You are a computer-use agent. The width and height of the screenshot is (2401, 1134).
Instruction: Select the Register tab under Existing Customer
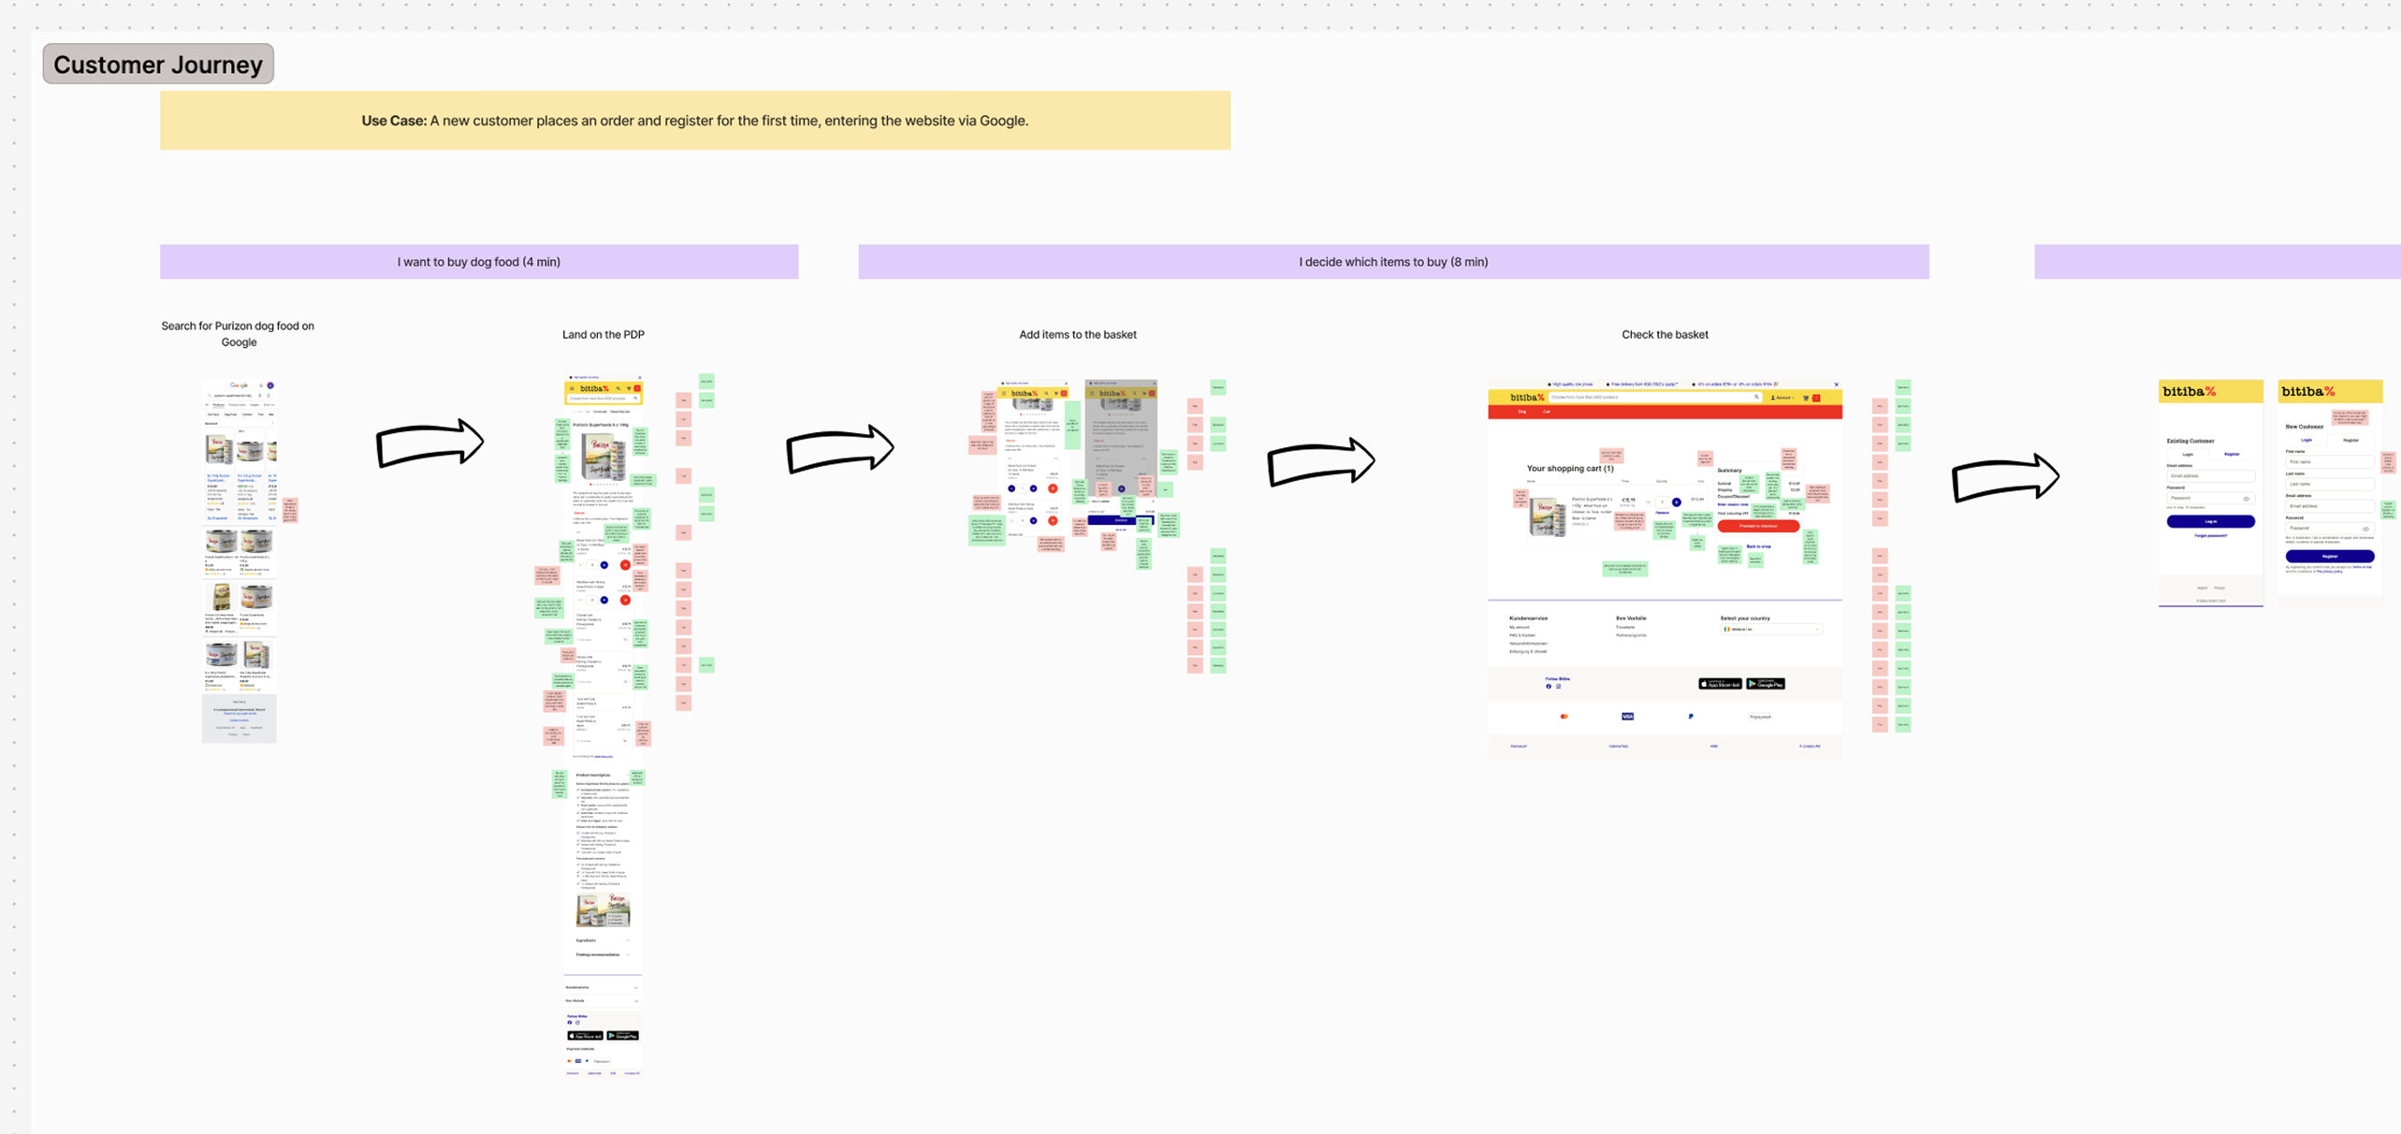click(x=2232, y=454)
